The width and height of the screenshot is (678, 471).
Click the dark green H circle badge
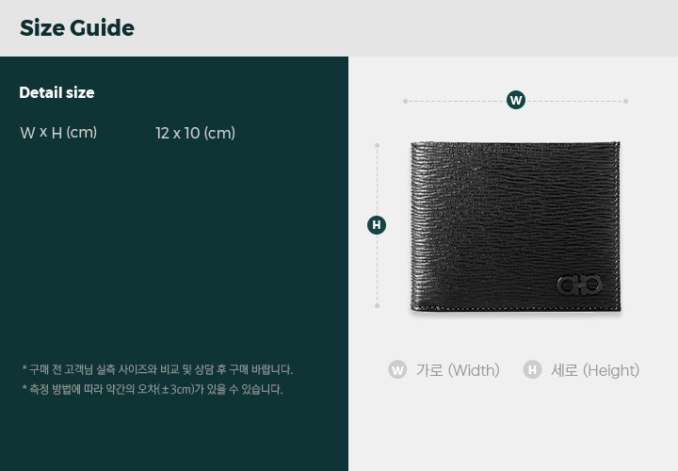(377, 225)
